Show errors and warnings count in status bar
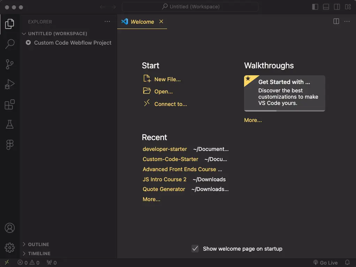The height and width of the screenshot is (267, 356). point(29,263)
